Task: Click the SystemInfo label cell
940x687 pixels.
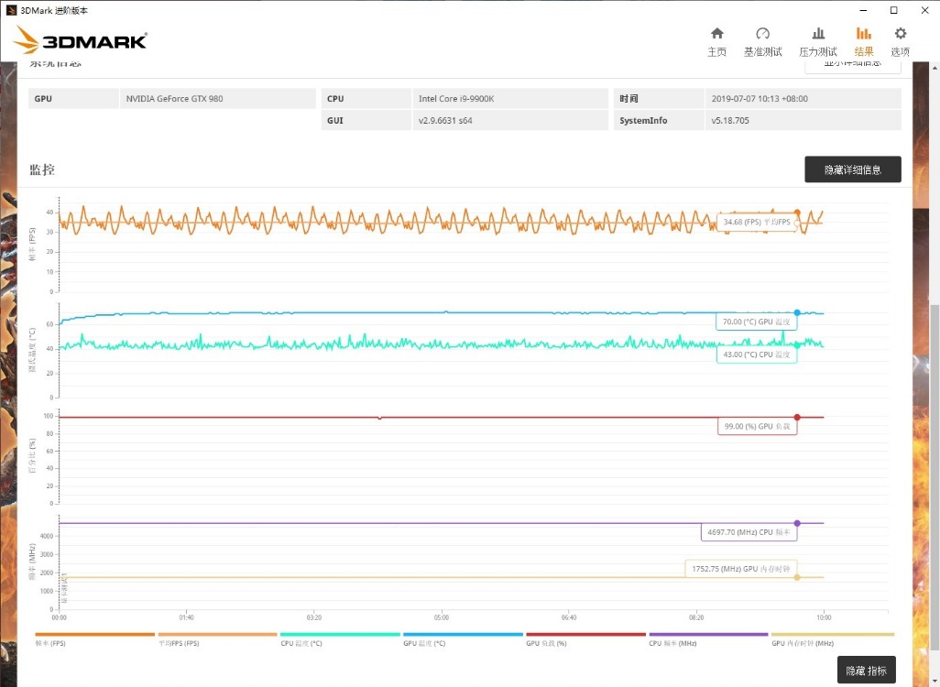Action: click(658, 121)
